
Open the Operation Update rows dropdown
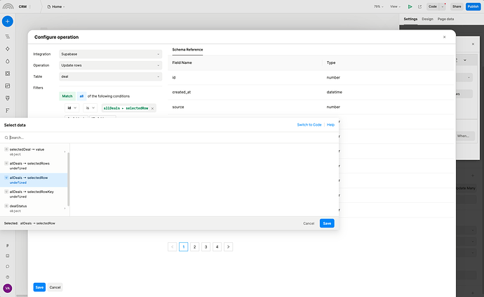pos(111,65)
